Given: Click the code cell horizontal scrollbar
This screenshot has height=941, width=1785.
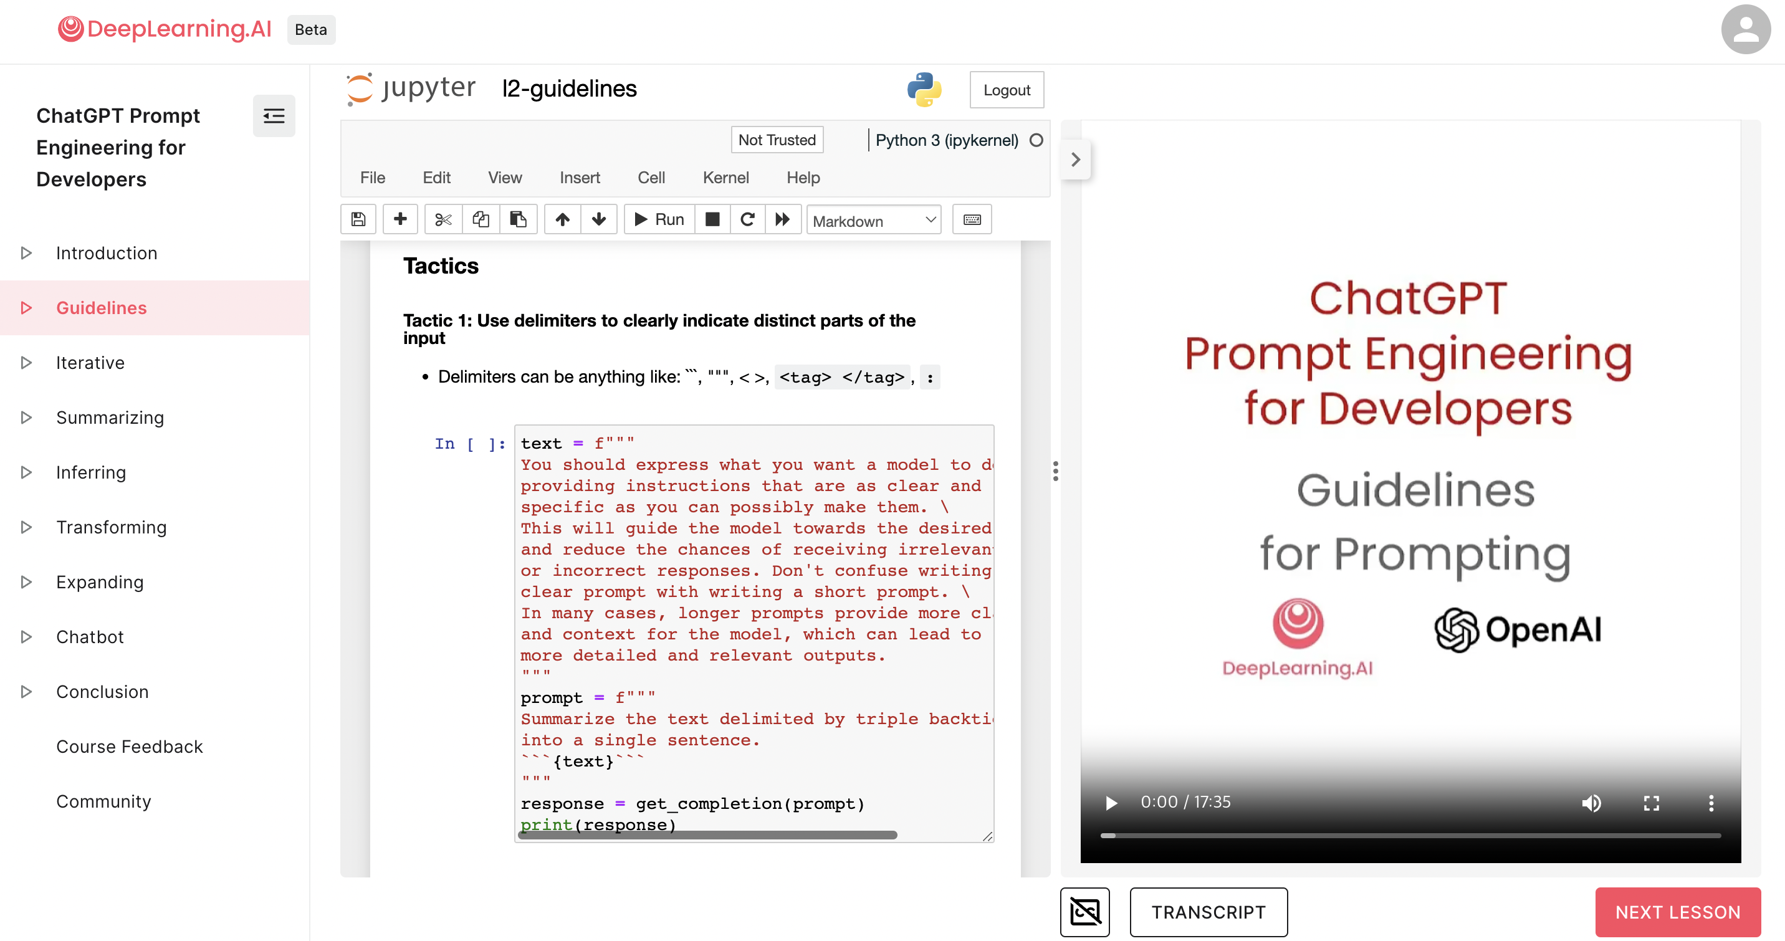Looking at the screenshot, I should pos(707,835).
